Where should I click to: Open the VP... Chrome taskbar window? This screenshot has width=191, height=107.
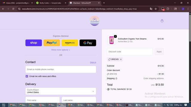coord(71,105)
